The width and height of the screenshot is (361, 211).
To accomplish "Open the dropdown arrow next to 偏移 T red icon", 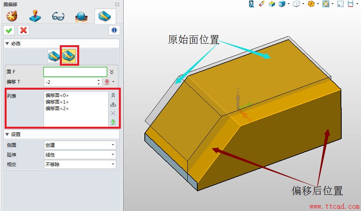I will pos(113,82).
